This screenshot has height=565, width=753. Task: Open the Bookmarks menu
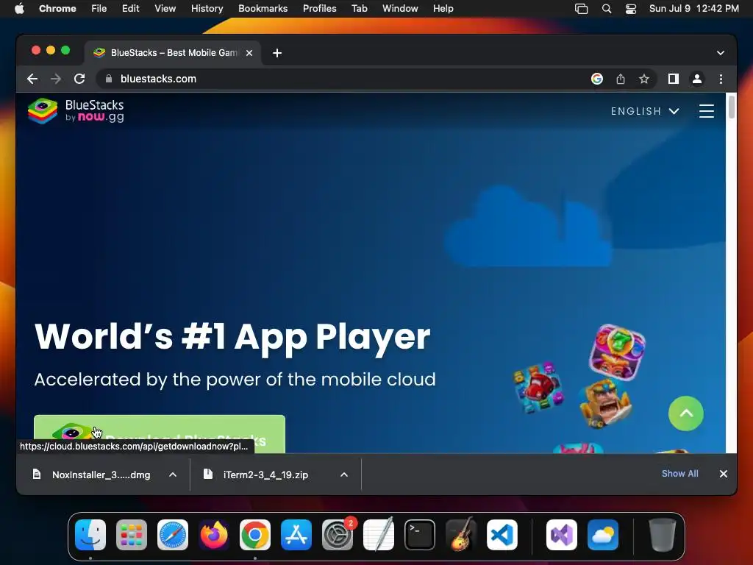(263, 9)
